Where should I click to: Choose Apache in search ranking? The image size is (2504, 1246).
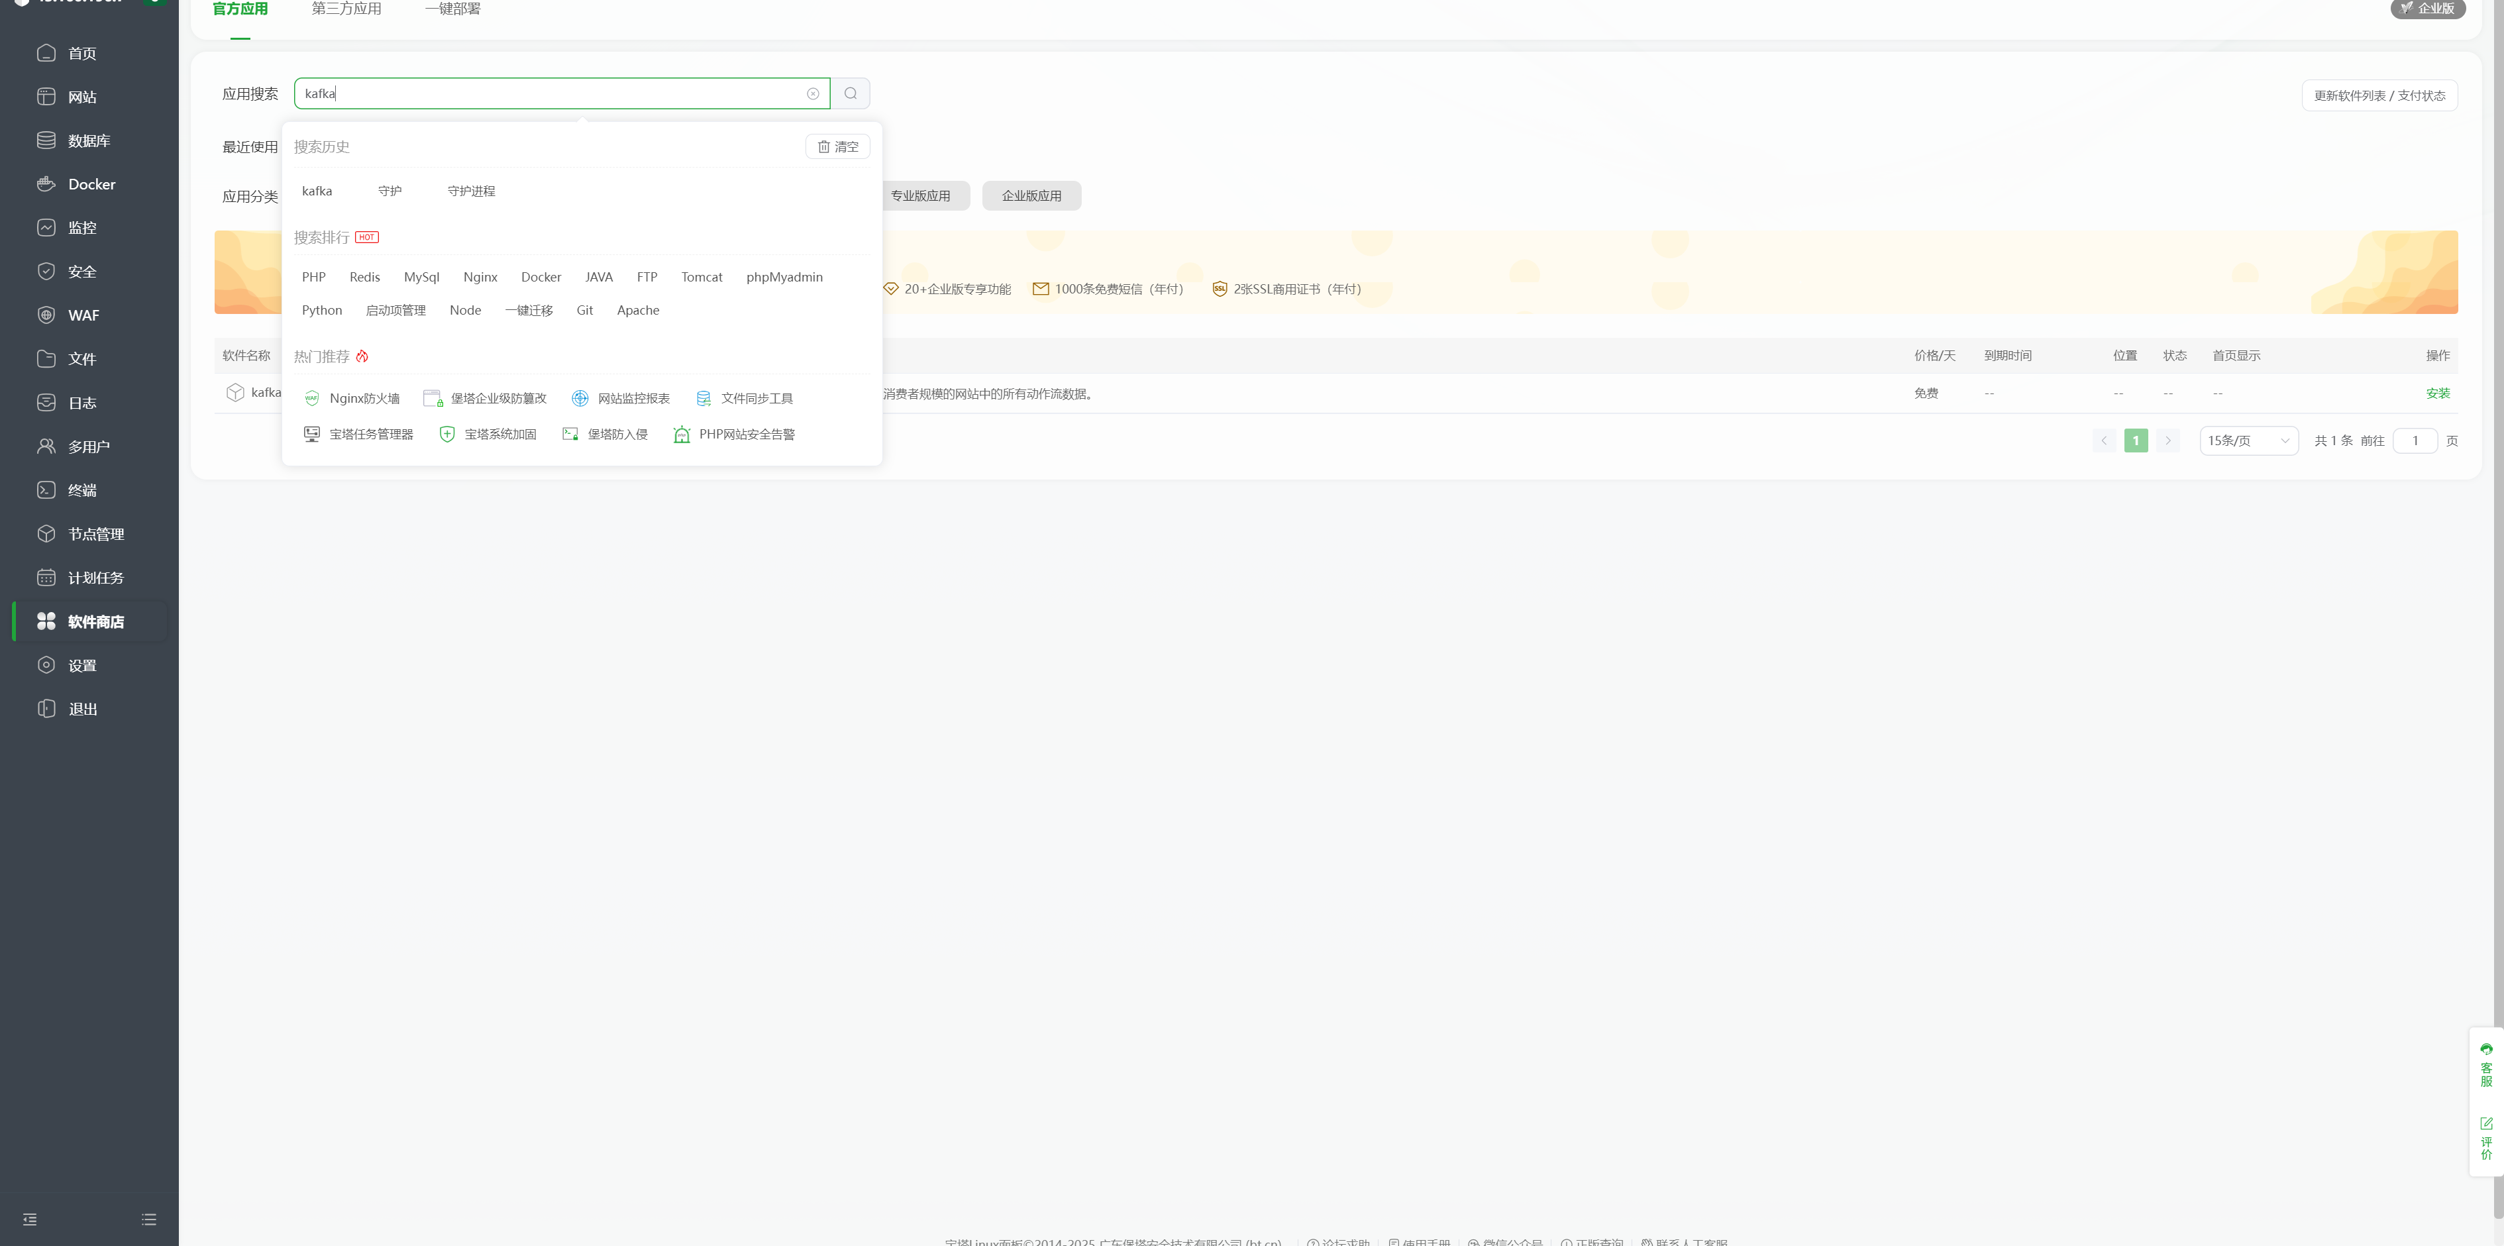point(638,310)
